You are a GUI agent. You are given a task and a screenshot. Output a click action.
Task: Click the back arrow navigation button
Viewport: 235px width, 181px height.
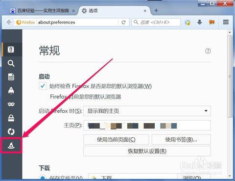9,22
